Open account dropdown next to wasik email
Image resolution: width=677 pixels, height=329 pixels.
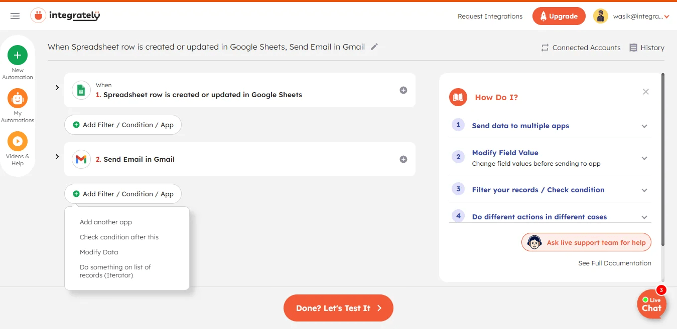pos(666,17)
